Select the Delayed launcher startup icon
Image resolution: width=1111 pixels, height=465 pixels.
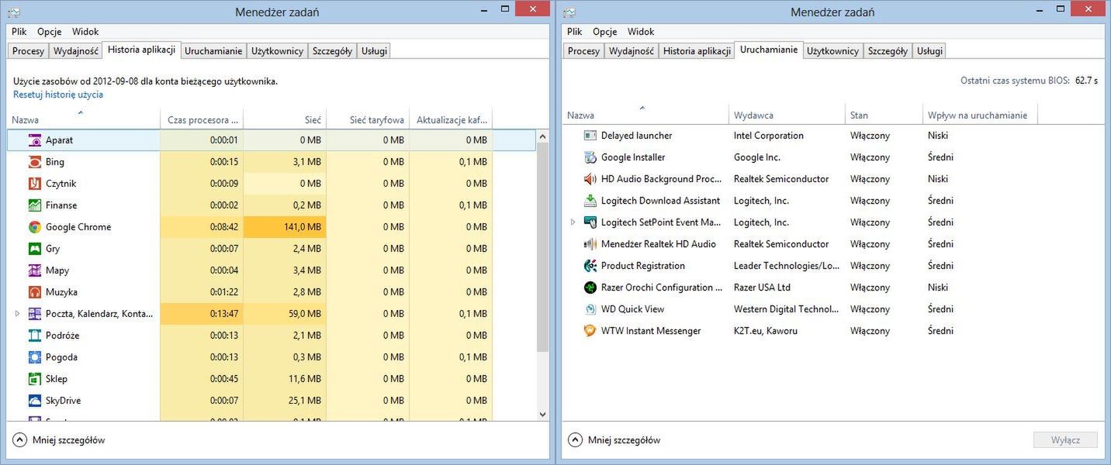590,136
